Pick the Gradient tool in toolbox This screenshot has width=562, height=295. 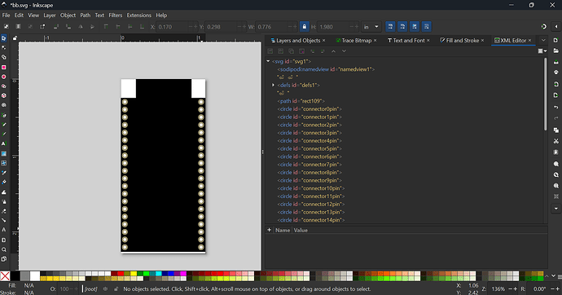[4, 153]
